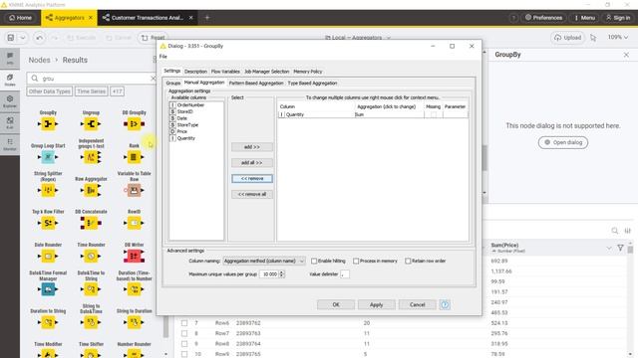Add the GroupBy node icon

[x=48, y=123]
